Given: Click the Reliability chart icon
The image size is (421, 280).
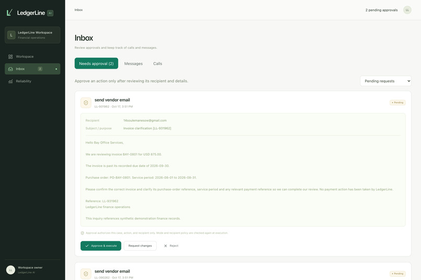Looking at the screenshot, I should point(10,81).
